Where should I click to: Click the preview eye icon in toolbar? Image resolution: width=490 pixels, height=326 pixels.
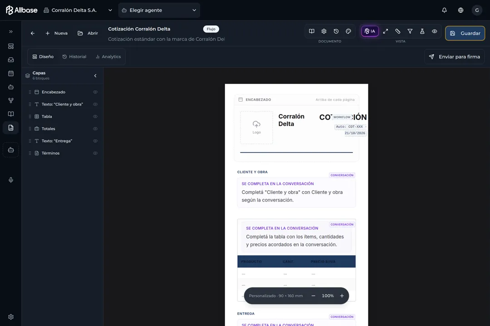434,31
